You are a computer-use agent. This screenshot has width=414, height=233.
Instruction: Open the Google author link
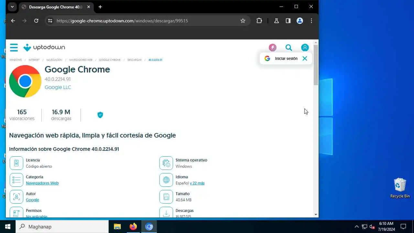(x=32, y=200)
